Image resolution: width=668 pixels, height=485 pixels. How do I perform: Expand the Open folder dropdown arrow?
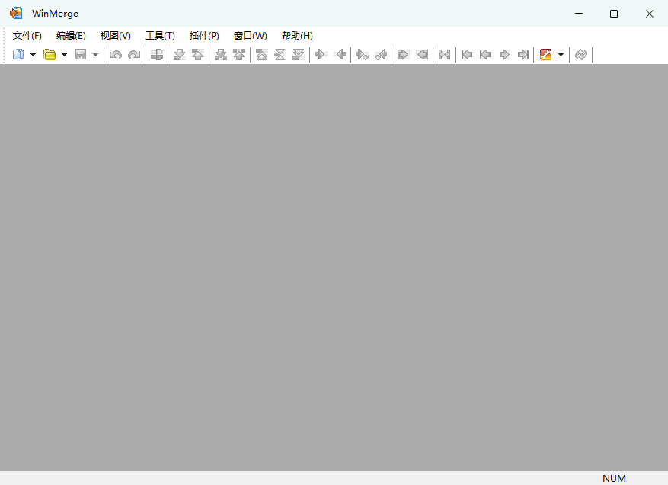tap(64, 54)
